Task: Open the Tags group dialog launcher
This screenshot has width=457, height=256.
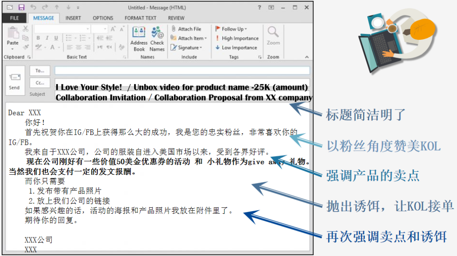Action: [x=259, y=57]
